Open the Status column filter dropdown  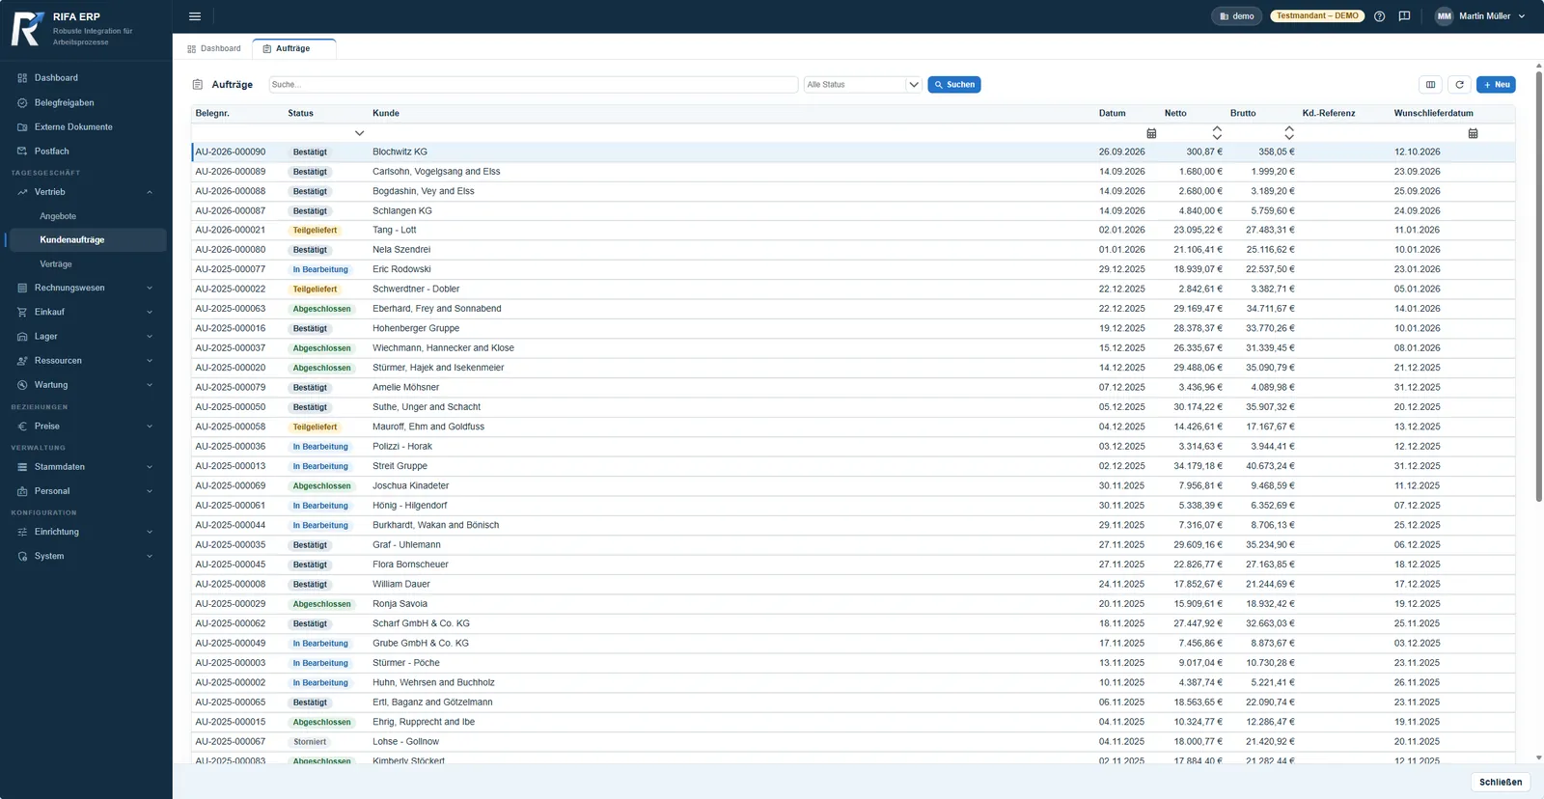359,133
